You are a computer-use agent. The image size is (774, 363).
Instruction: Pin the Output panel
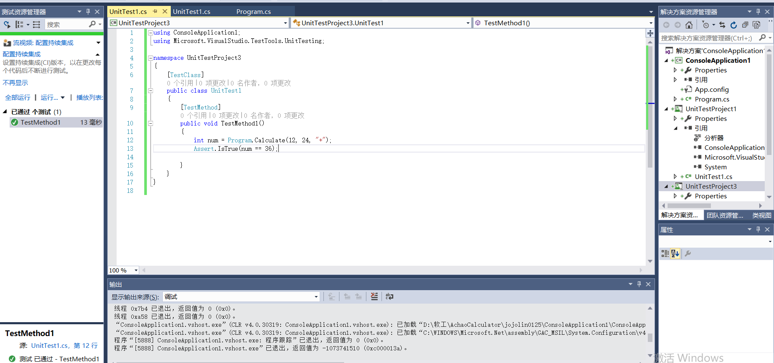pos(639,284)
